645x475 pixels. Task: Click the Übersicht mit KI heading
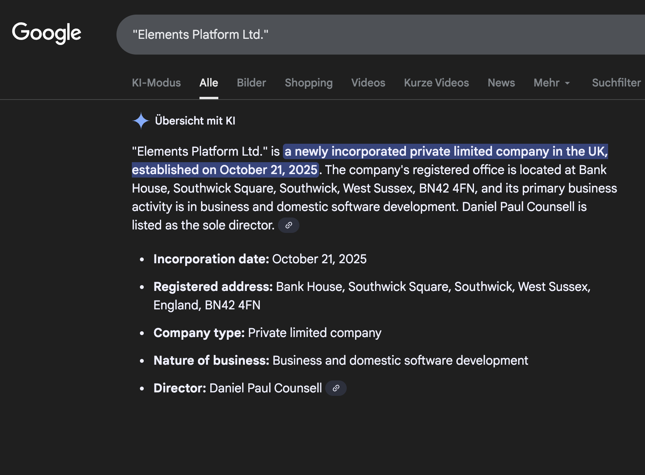point(195,121)
